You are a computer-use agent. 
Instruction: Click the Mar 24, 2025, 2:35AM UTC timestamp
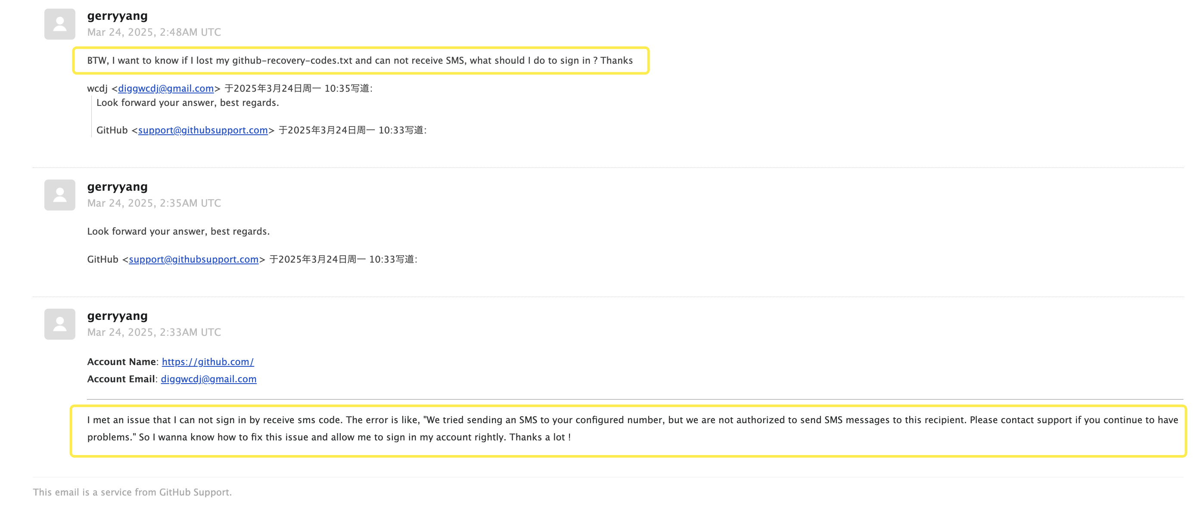[x=154, y=203]
